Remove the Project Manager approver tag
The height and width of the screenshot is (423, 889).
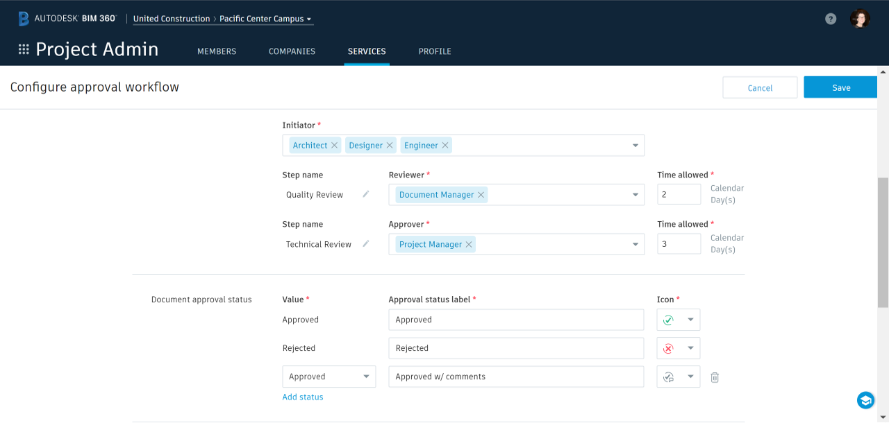tap(469, 244)
